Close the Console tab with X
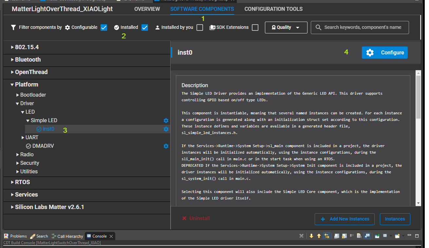This screenshot has height=248, width=429. click(x=111, y=236)
